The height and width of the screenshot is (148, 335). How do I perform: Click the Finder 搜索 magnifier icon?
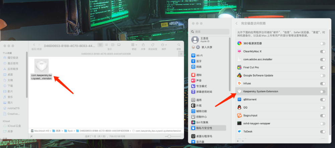[179, 45]
